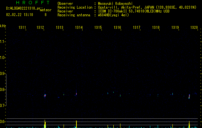The width and height of the screenshot is (202, 128).
Task: Click the HROFFT title text
Action: tap(33, 3)
